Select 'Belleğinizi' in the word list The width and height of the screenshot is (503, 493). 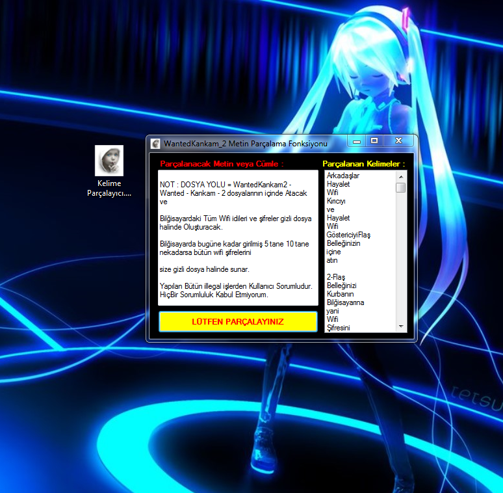pos(342,286)
